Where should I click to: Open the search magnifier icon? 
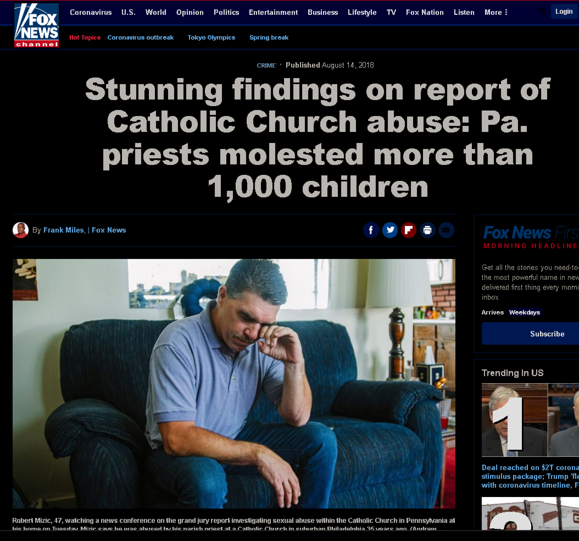click(x=542, y=12)
